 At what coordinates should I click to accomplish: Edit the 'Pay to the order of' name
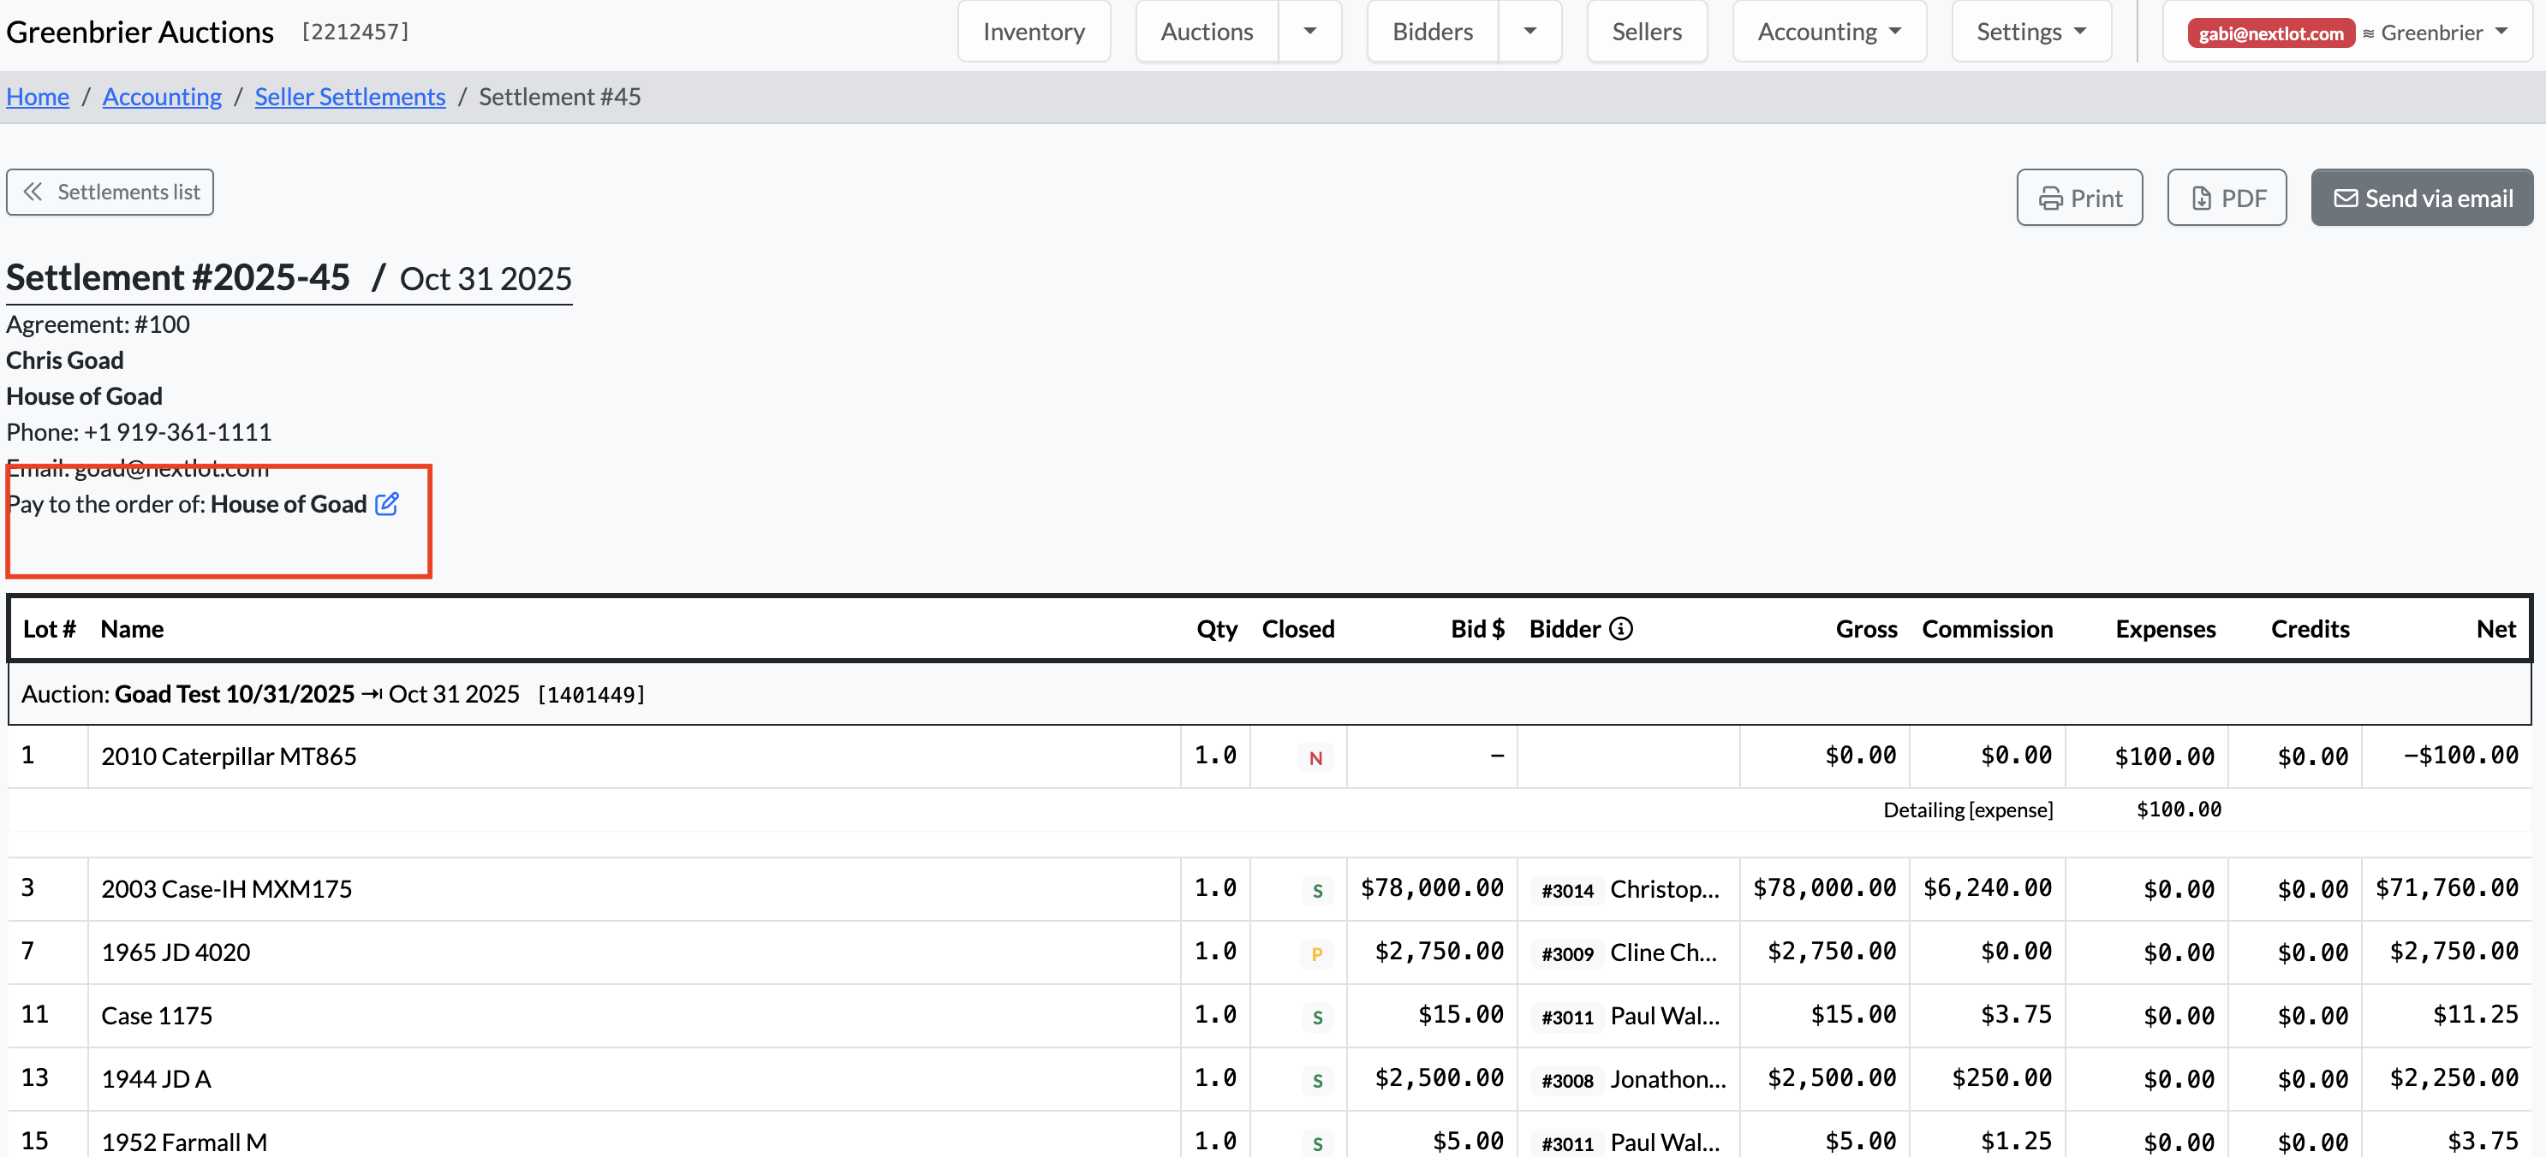pos(386,504)
